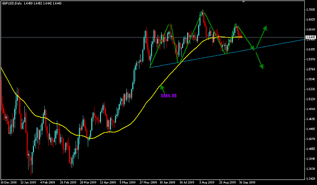Click the purple SMA 55 label
The image size is (317, 185).
pos(168,96)
